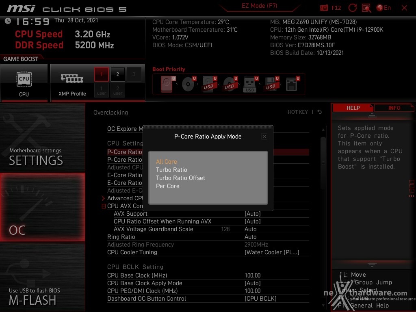Image resolution: width=416 pixels, height=312 pixels.
Task: Click the grip handle below the HELP tab
Action: (x=372, y=115)
